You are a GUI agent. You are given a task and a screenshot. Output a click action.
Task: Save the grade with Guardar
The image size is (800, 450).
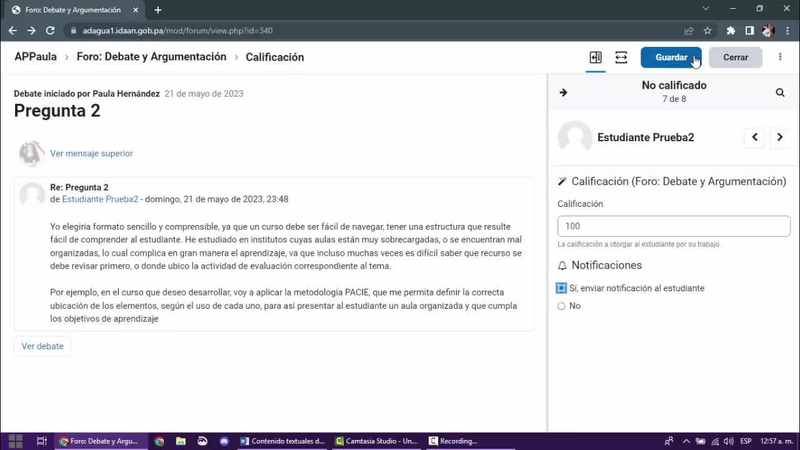671,57
